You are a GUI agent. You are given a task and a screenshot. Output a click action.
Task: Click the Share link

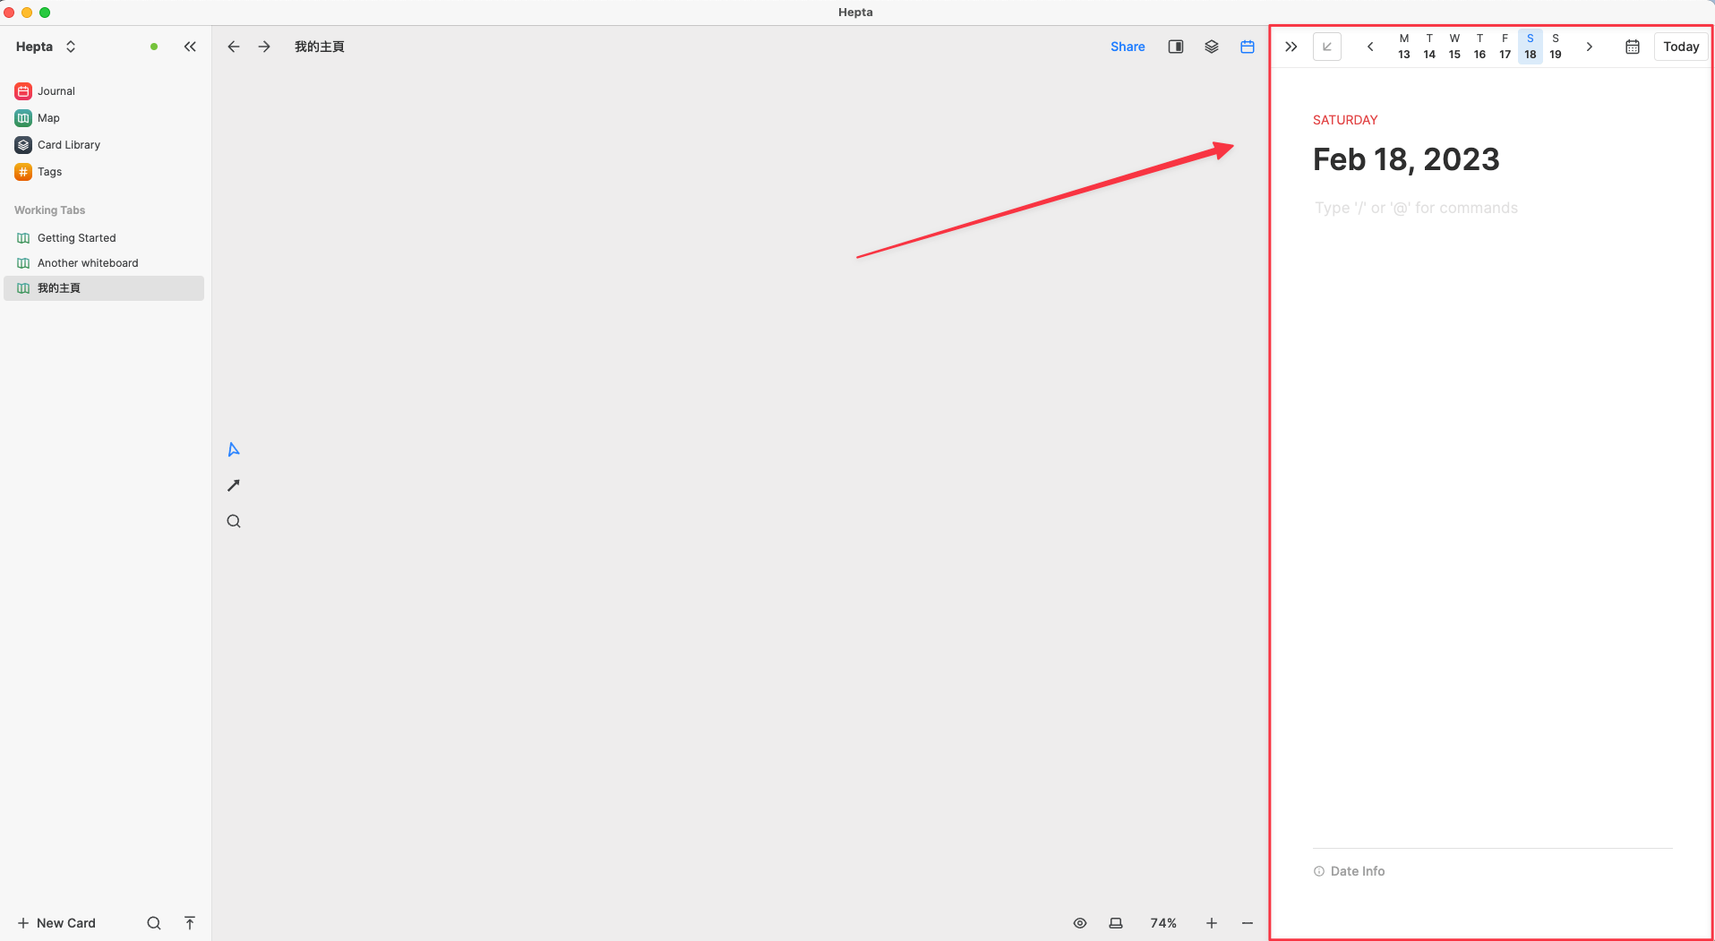point(1128,47)
